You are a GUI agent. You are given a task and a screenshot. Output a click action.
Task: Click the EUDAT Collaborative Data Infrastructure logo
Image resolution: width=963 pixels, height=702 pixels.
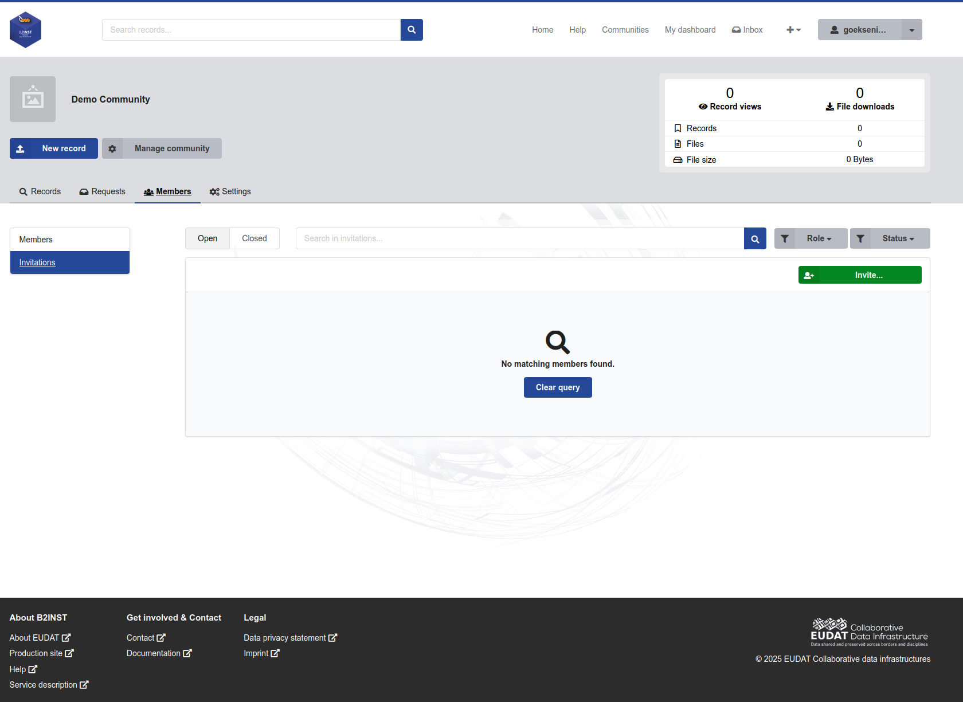(x=869, y=632)
